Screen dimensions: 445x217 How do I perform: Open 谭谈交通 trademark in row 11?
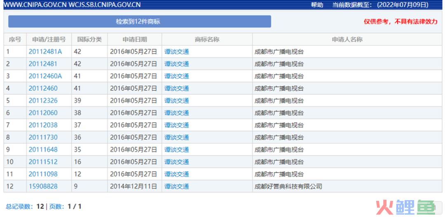[x=176, y=174]
